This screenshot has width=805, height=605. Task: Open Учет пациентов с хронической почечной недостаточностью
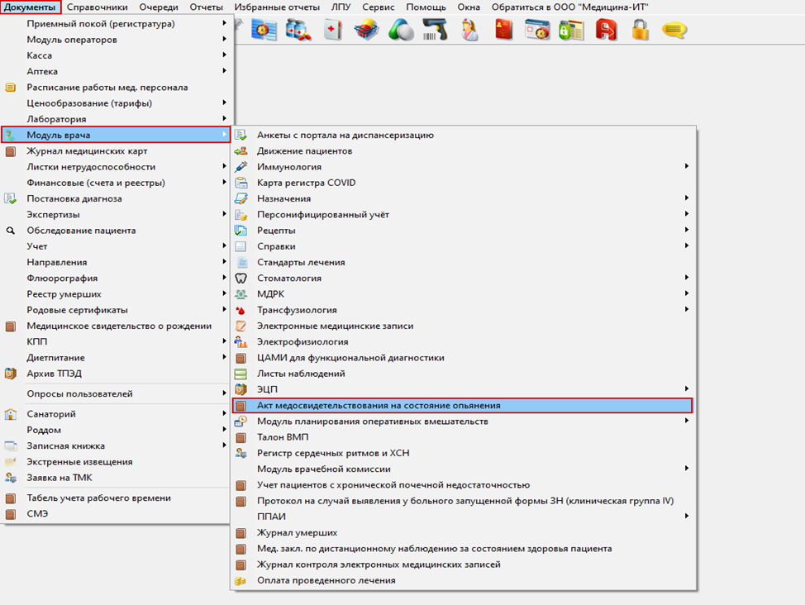[x=464, y=485]
